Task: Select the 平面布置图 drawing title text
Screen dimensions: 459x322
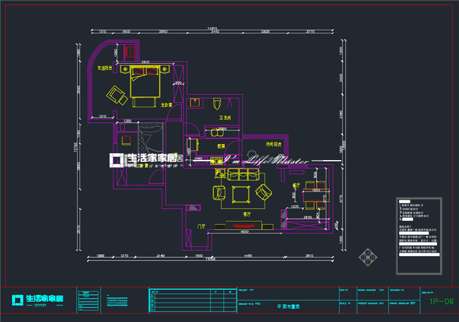Action: pos(287,307)
